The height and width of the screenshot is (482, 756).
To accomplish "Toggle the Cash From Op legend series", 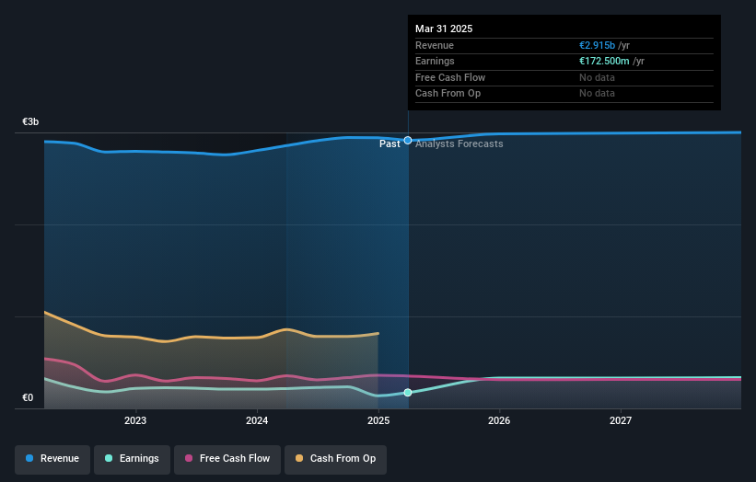I will (335, 459).
